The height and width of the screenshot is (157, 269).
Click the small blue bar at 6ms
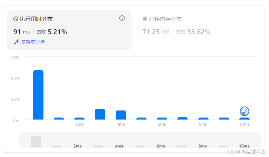162,118
